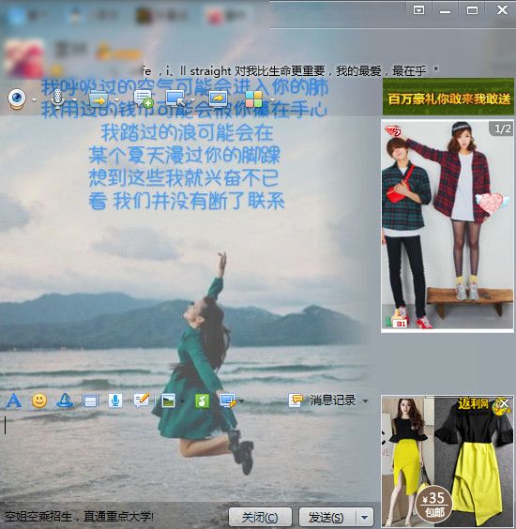This screenshot has height=529, width=516.
Task: Close the 返利网 skirt ad popup
Action: click(504, 403)
